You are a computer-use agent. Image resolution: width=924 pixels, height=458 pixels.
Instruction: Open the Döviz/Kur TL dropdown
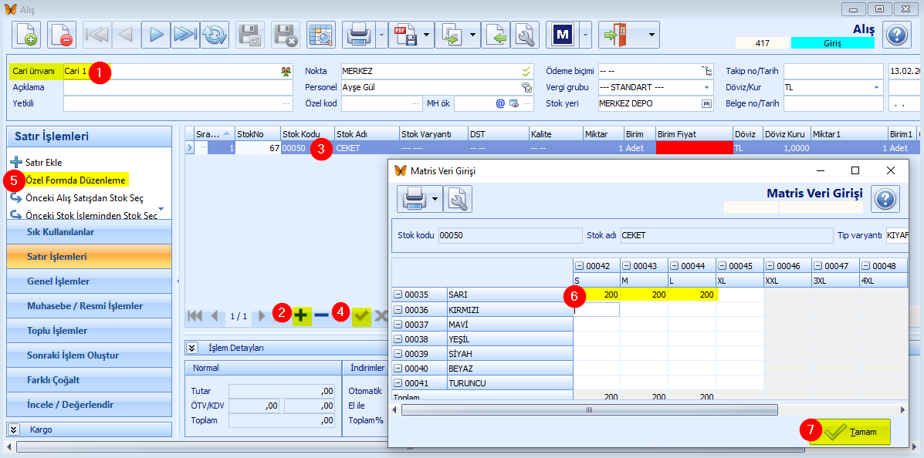876,87
